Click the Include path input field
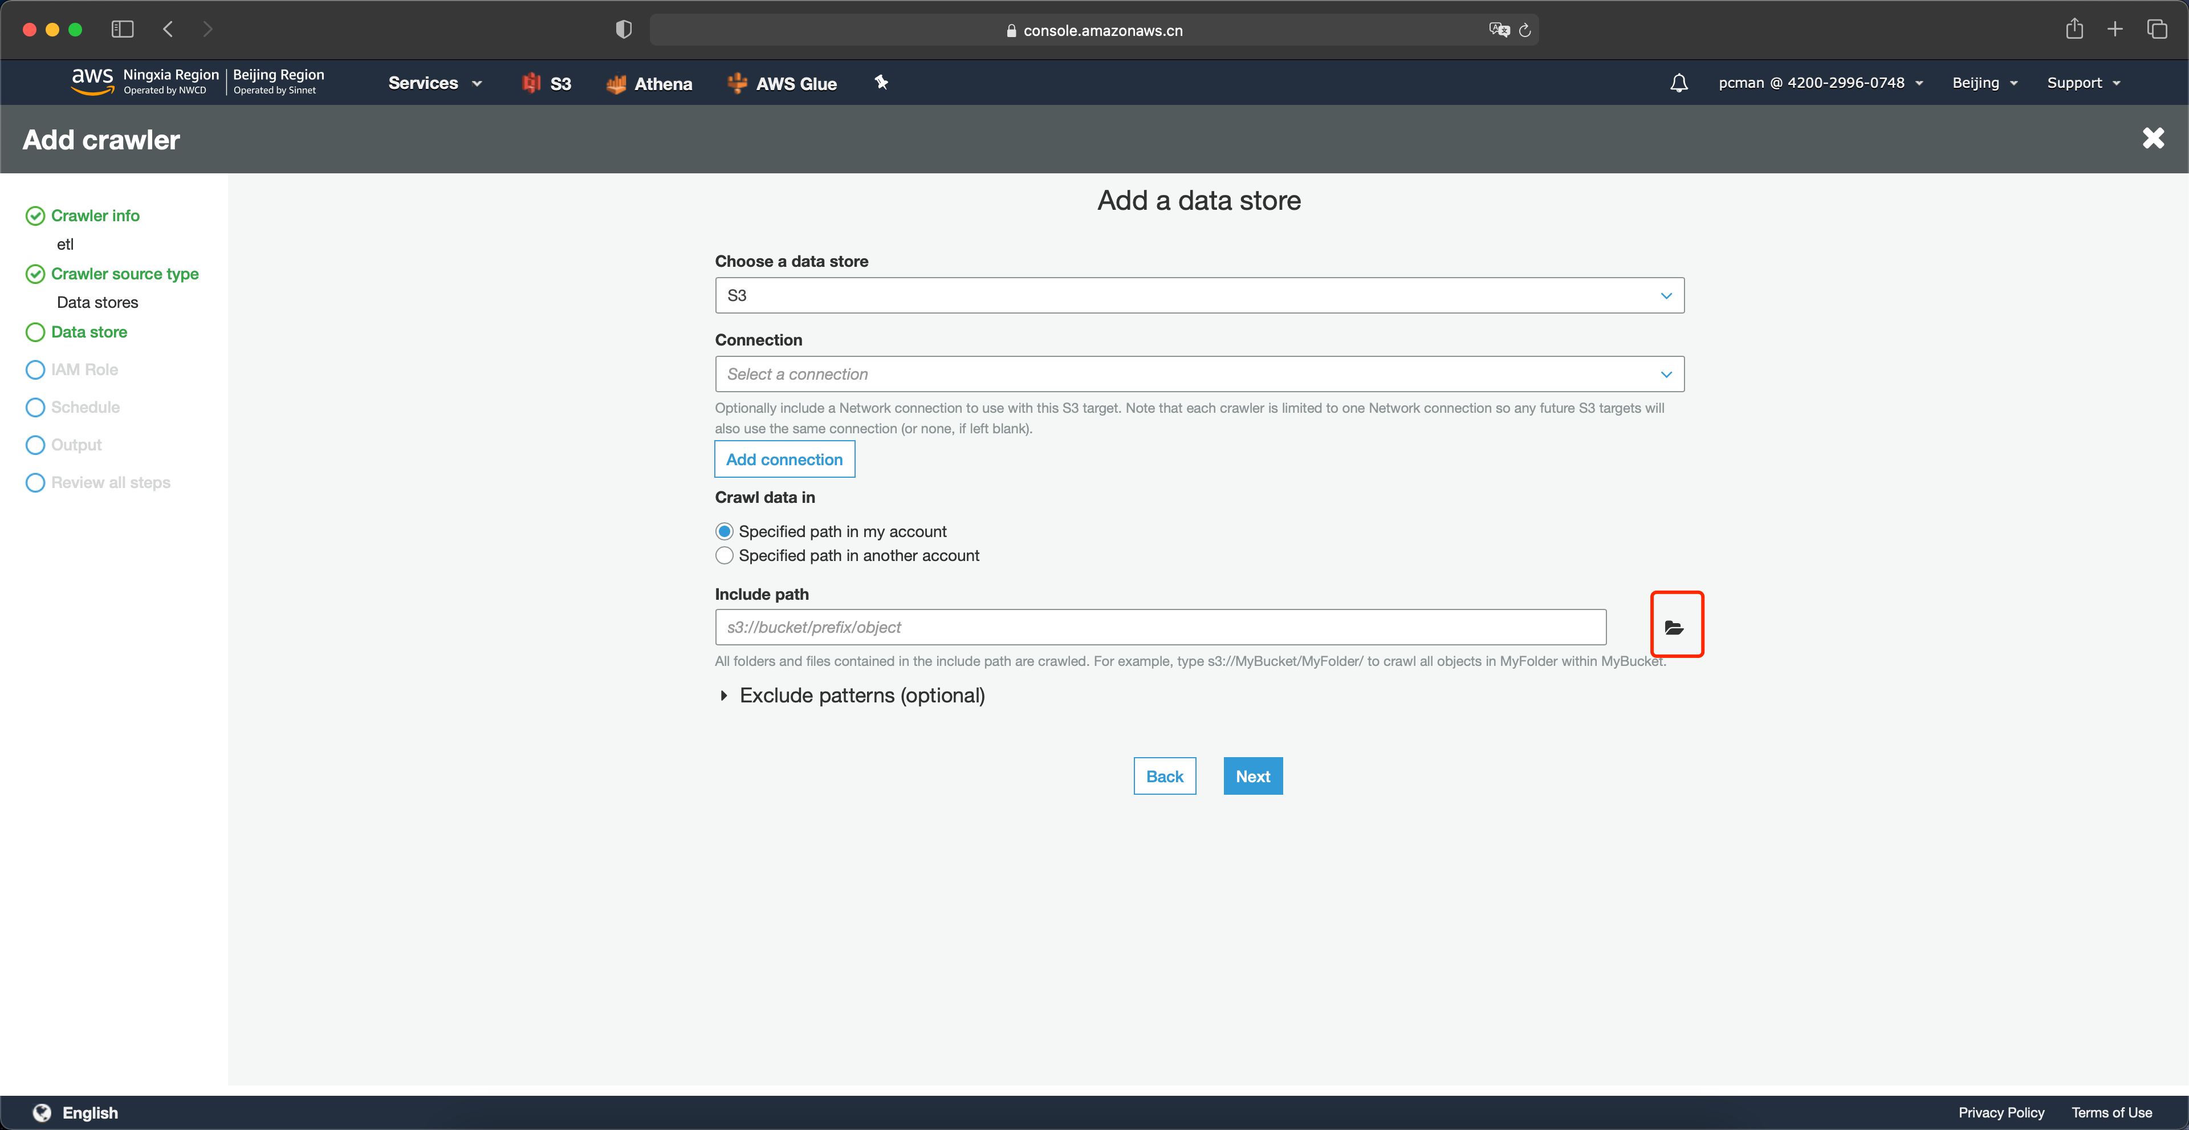 [x=1160, y=625]
